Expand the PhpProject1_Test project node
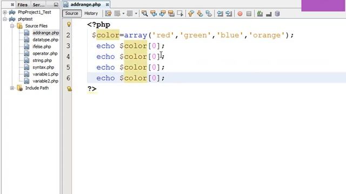 5,12
